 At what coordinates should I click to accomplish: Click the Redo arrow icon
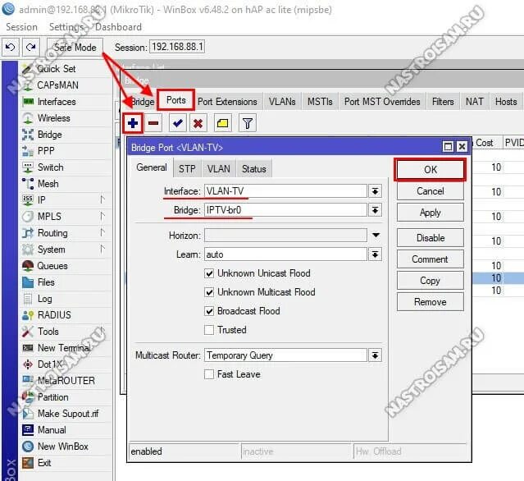click(31, 47)
